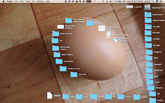Image resolution: width=165 pixels, height=103 pixels.
Task: Open Time Machine menu bar icon
Action: click(95, 1)
